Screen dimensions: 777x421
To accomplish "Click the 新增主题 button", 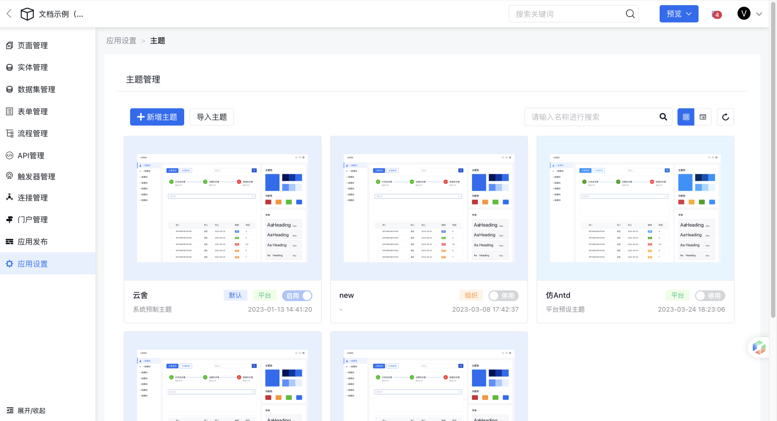I will [x=157, y=117].
